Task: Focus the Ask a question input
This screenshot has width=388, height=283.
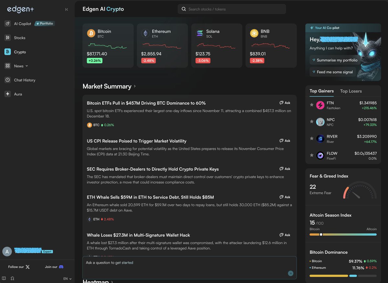Action: coord(189,267)
